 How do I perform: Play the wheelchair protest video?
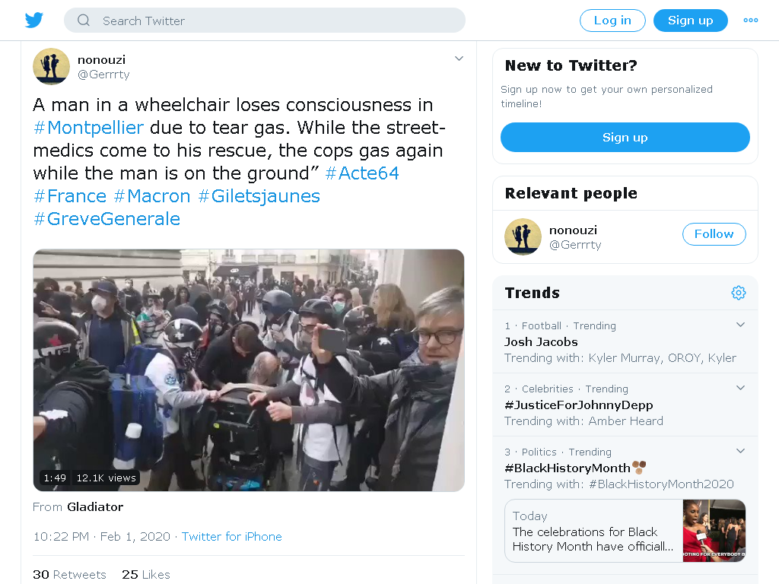(x=249, y=370)
